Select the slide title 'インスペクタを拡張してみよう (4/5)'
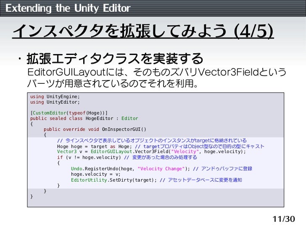Screen dimensions: 306x229 tap(143, 31)
